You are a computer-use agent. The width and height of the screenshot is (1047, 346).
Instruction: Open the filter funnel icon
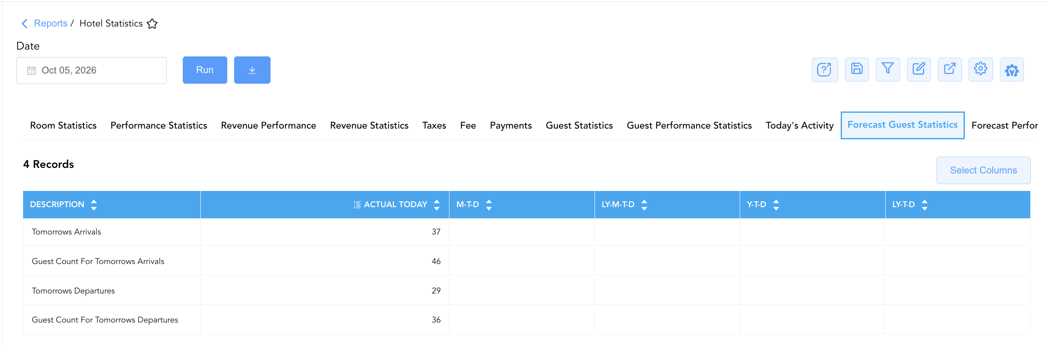tap(888, 70)
